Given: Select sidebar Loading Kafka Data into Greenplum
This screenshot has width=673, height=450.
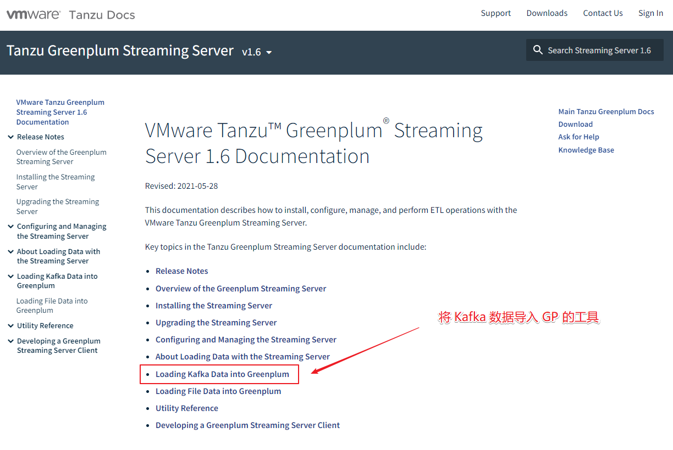Looking at the screenshot, I should [x=57, y=281].
